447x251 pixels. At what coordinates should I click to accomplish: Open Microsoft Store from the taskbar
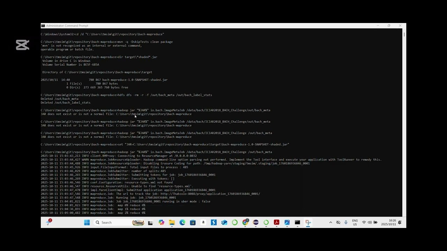click(193, 222)
